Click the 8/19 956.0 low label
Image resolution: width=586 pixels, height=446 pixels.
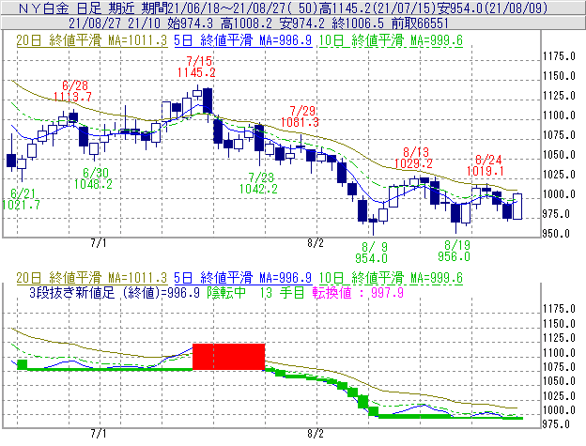point(455,251)
